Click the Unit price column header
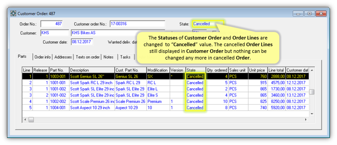Screen dimensions: 337x145 click(257, 70)
